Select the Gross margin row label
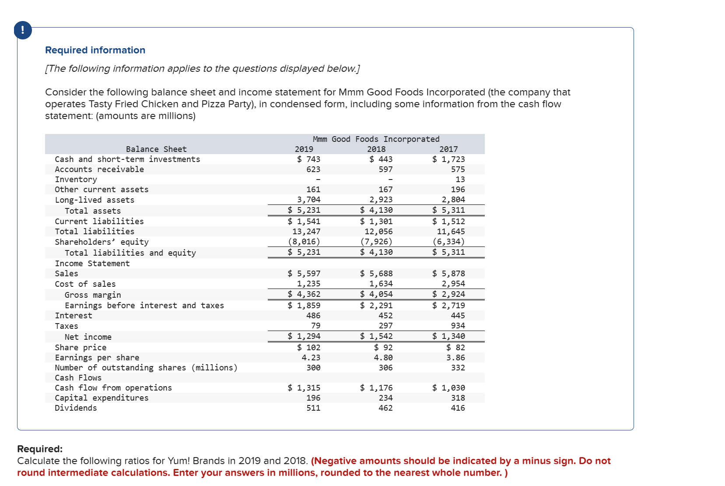This screenshot has height=486, width=725. click(93, 294)
